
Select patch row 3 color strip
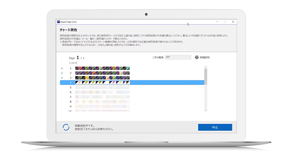(102, 77)
